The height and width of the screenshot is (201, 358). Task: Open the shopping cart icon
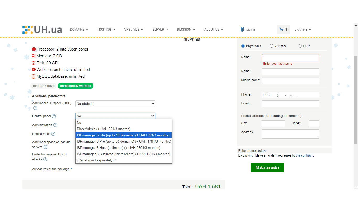281,30
